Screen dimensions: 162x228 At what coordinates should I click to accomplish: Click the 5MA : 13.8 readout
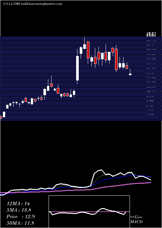[x=19, y=210]
